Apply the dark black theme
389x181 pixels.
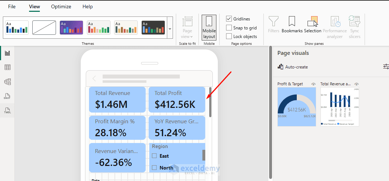[153, 28]
